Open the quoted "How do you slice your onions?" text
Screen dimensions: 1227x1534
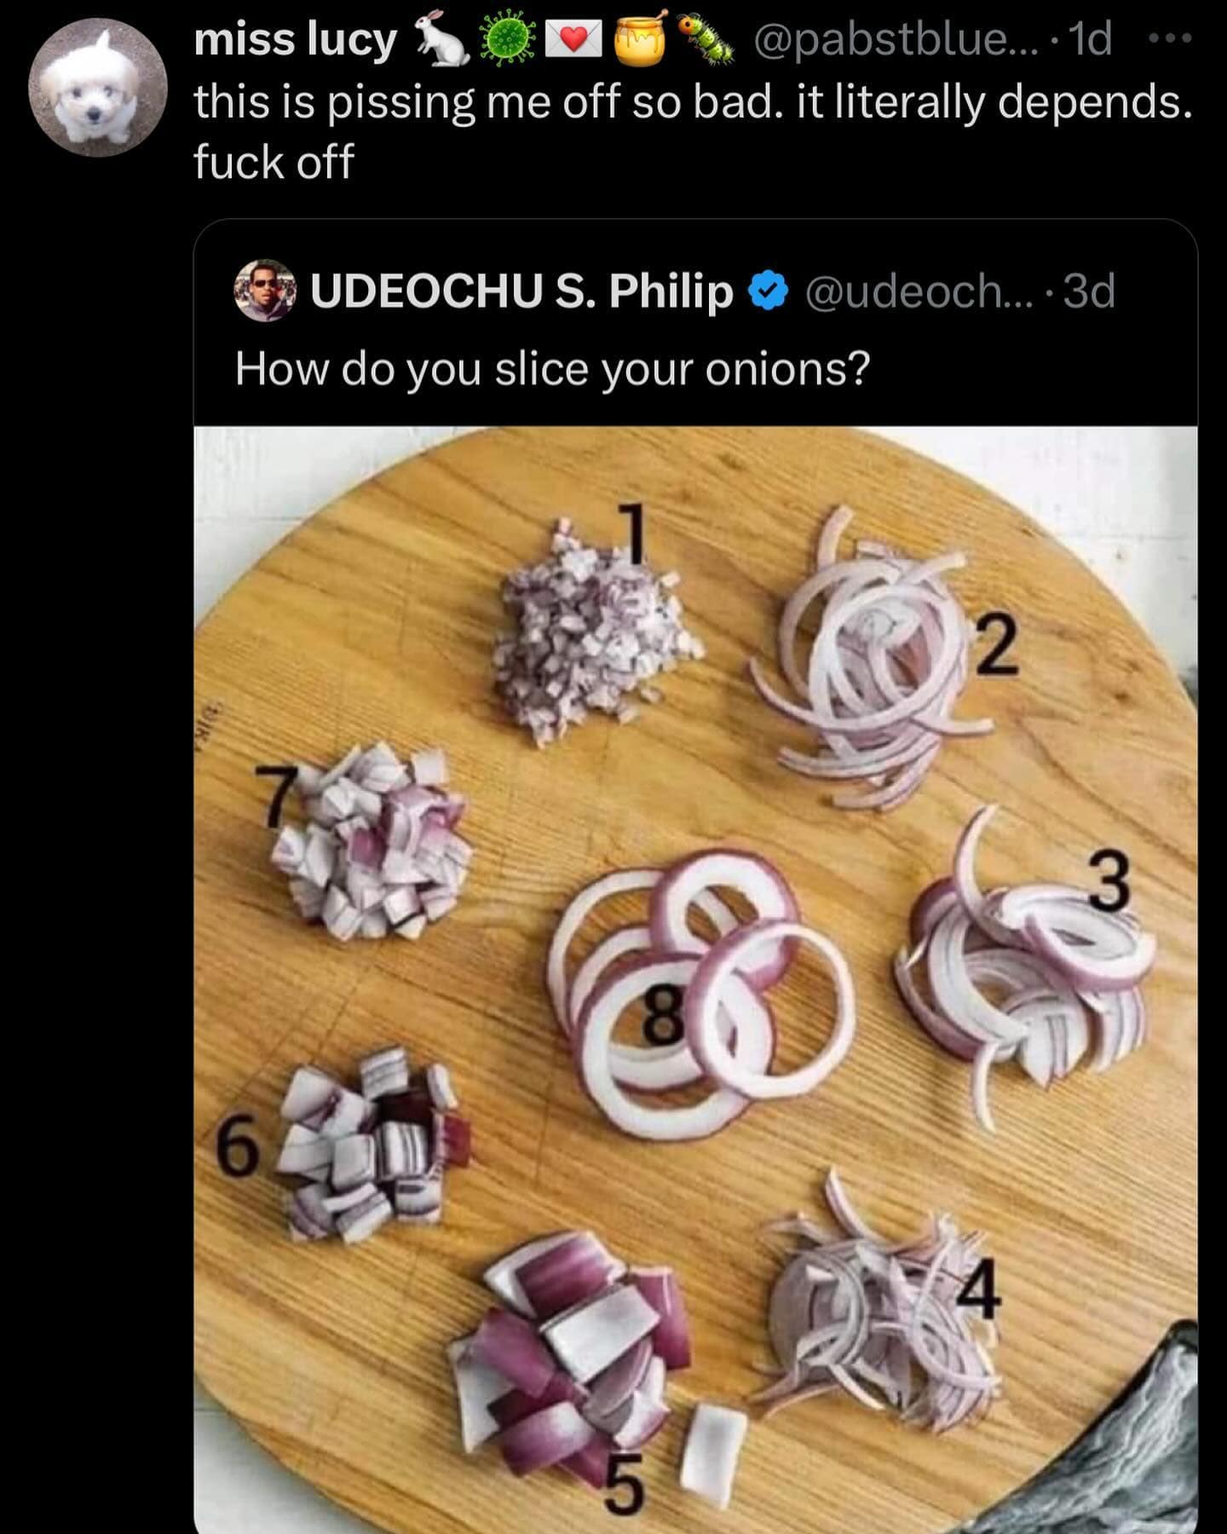pos(552,369)
